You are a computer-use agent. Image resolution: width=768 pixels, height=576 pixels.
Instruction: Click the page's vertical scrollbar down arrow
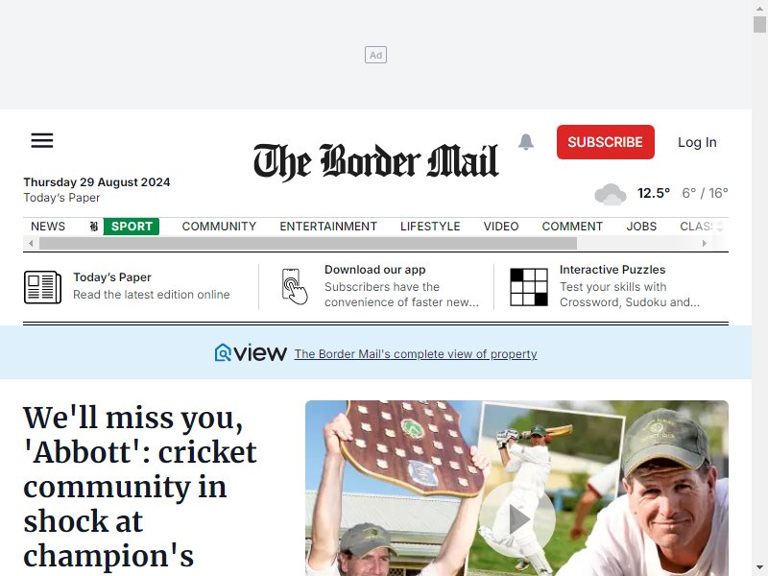coord(759,568)
